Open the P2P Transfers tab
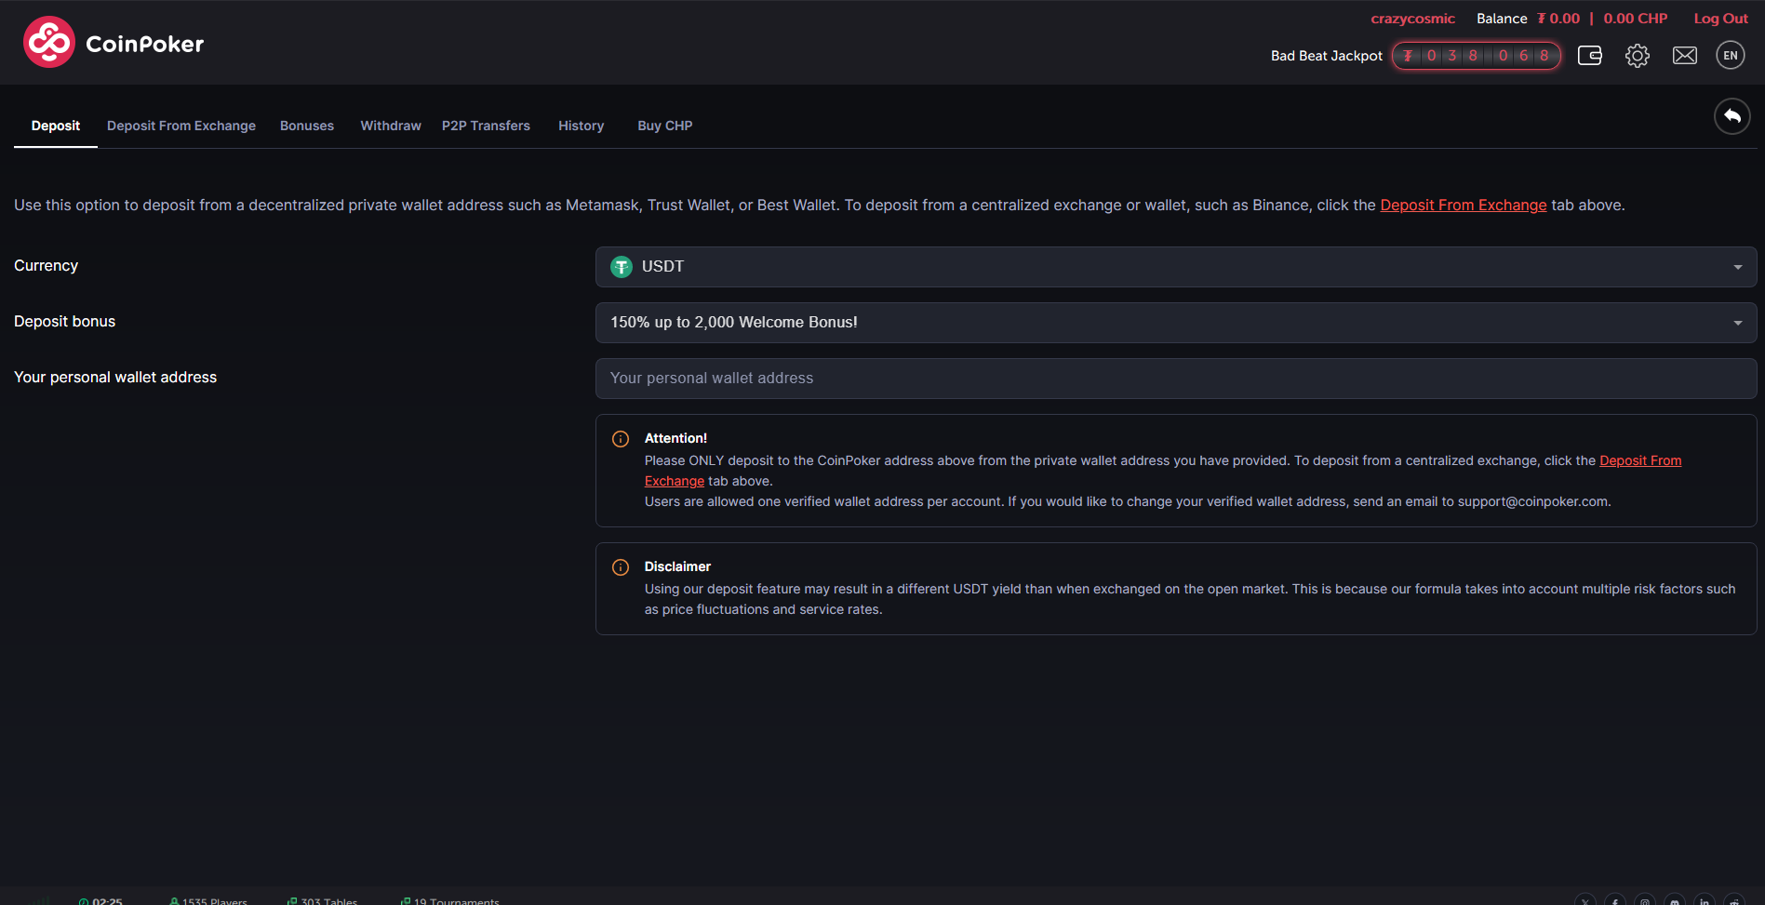 pos(486,126)
